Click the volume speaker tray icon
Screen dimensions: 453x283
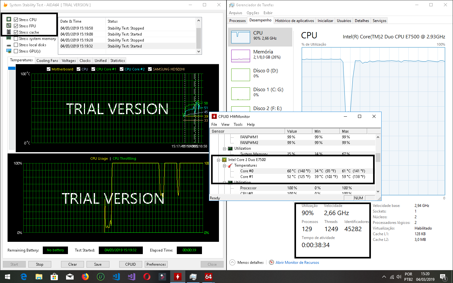click(399, 277)
